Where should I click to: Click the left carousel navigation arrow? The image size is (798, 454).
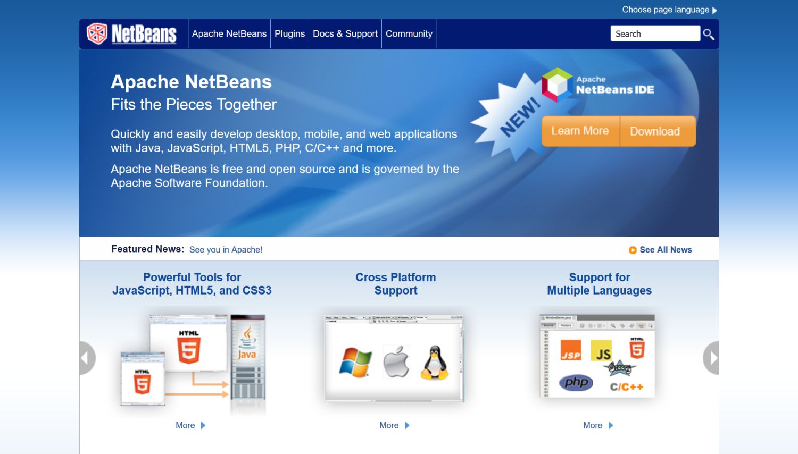[x=87, y=358]
